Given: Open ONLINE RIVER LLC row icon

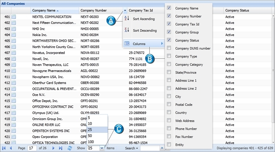Looking at the screenshot, I should coord(14,125).
